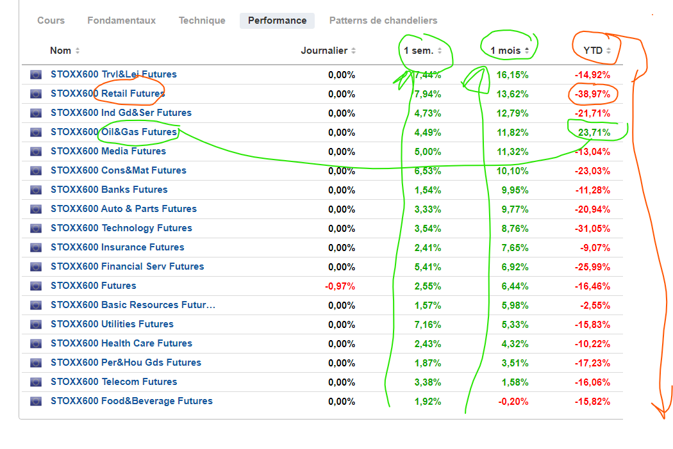Image resolution: width=673 pixels, height=449 pixels.
Task: Click the 1 sem. value 5,00%
Action: [428, 152]
